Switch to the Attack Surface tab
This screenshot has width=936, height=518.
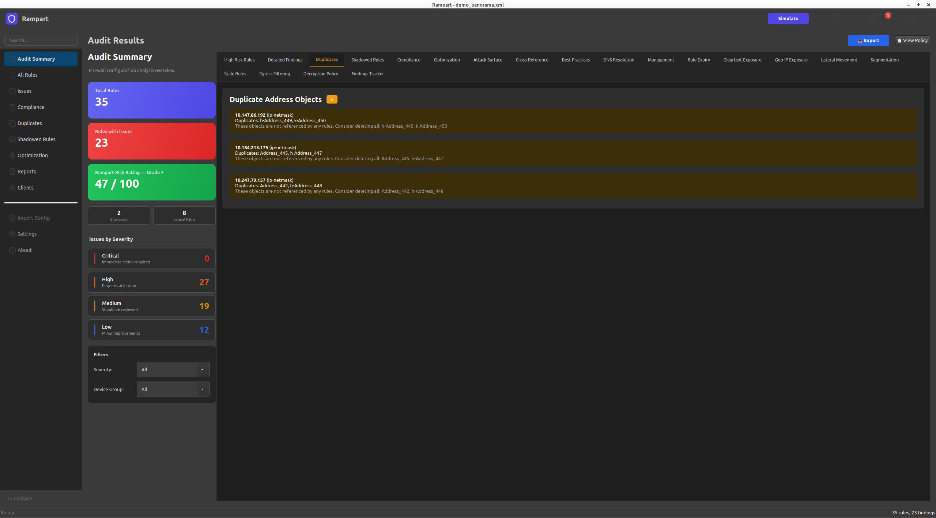coord(487,60)
